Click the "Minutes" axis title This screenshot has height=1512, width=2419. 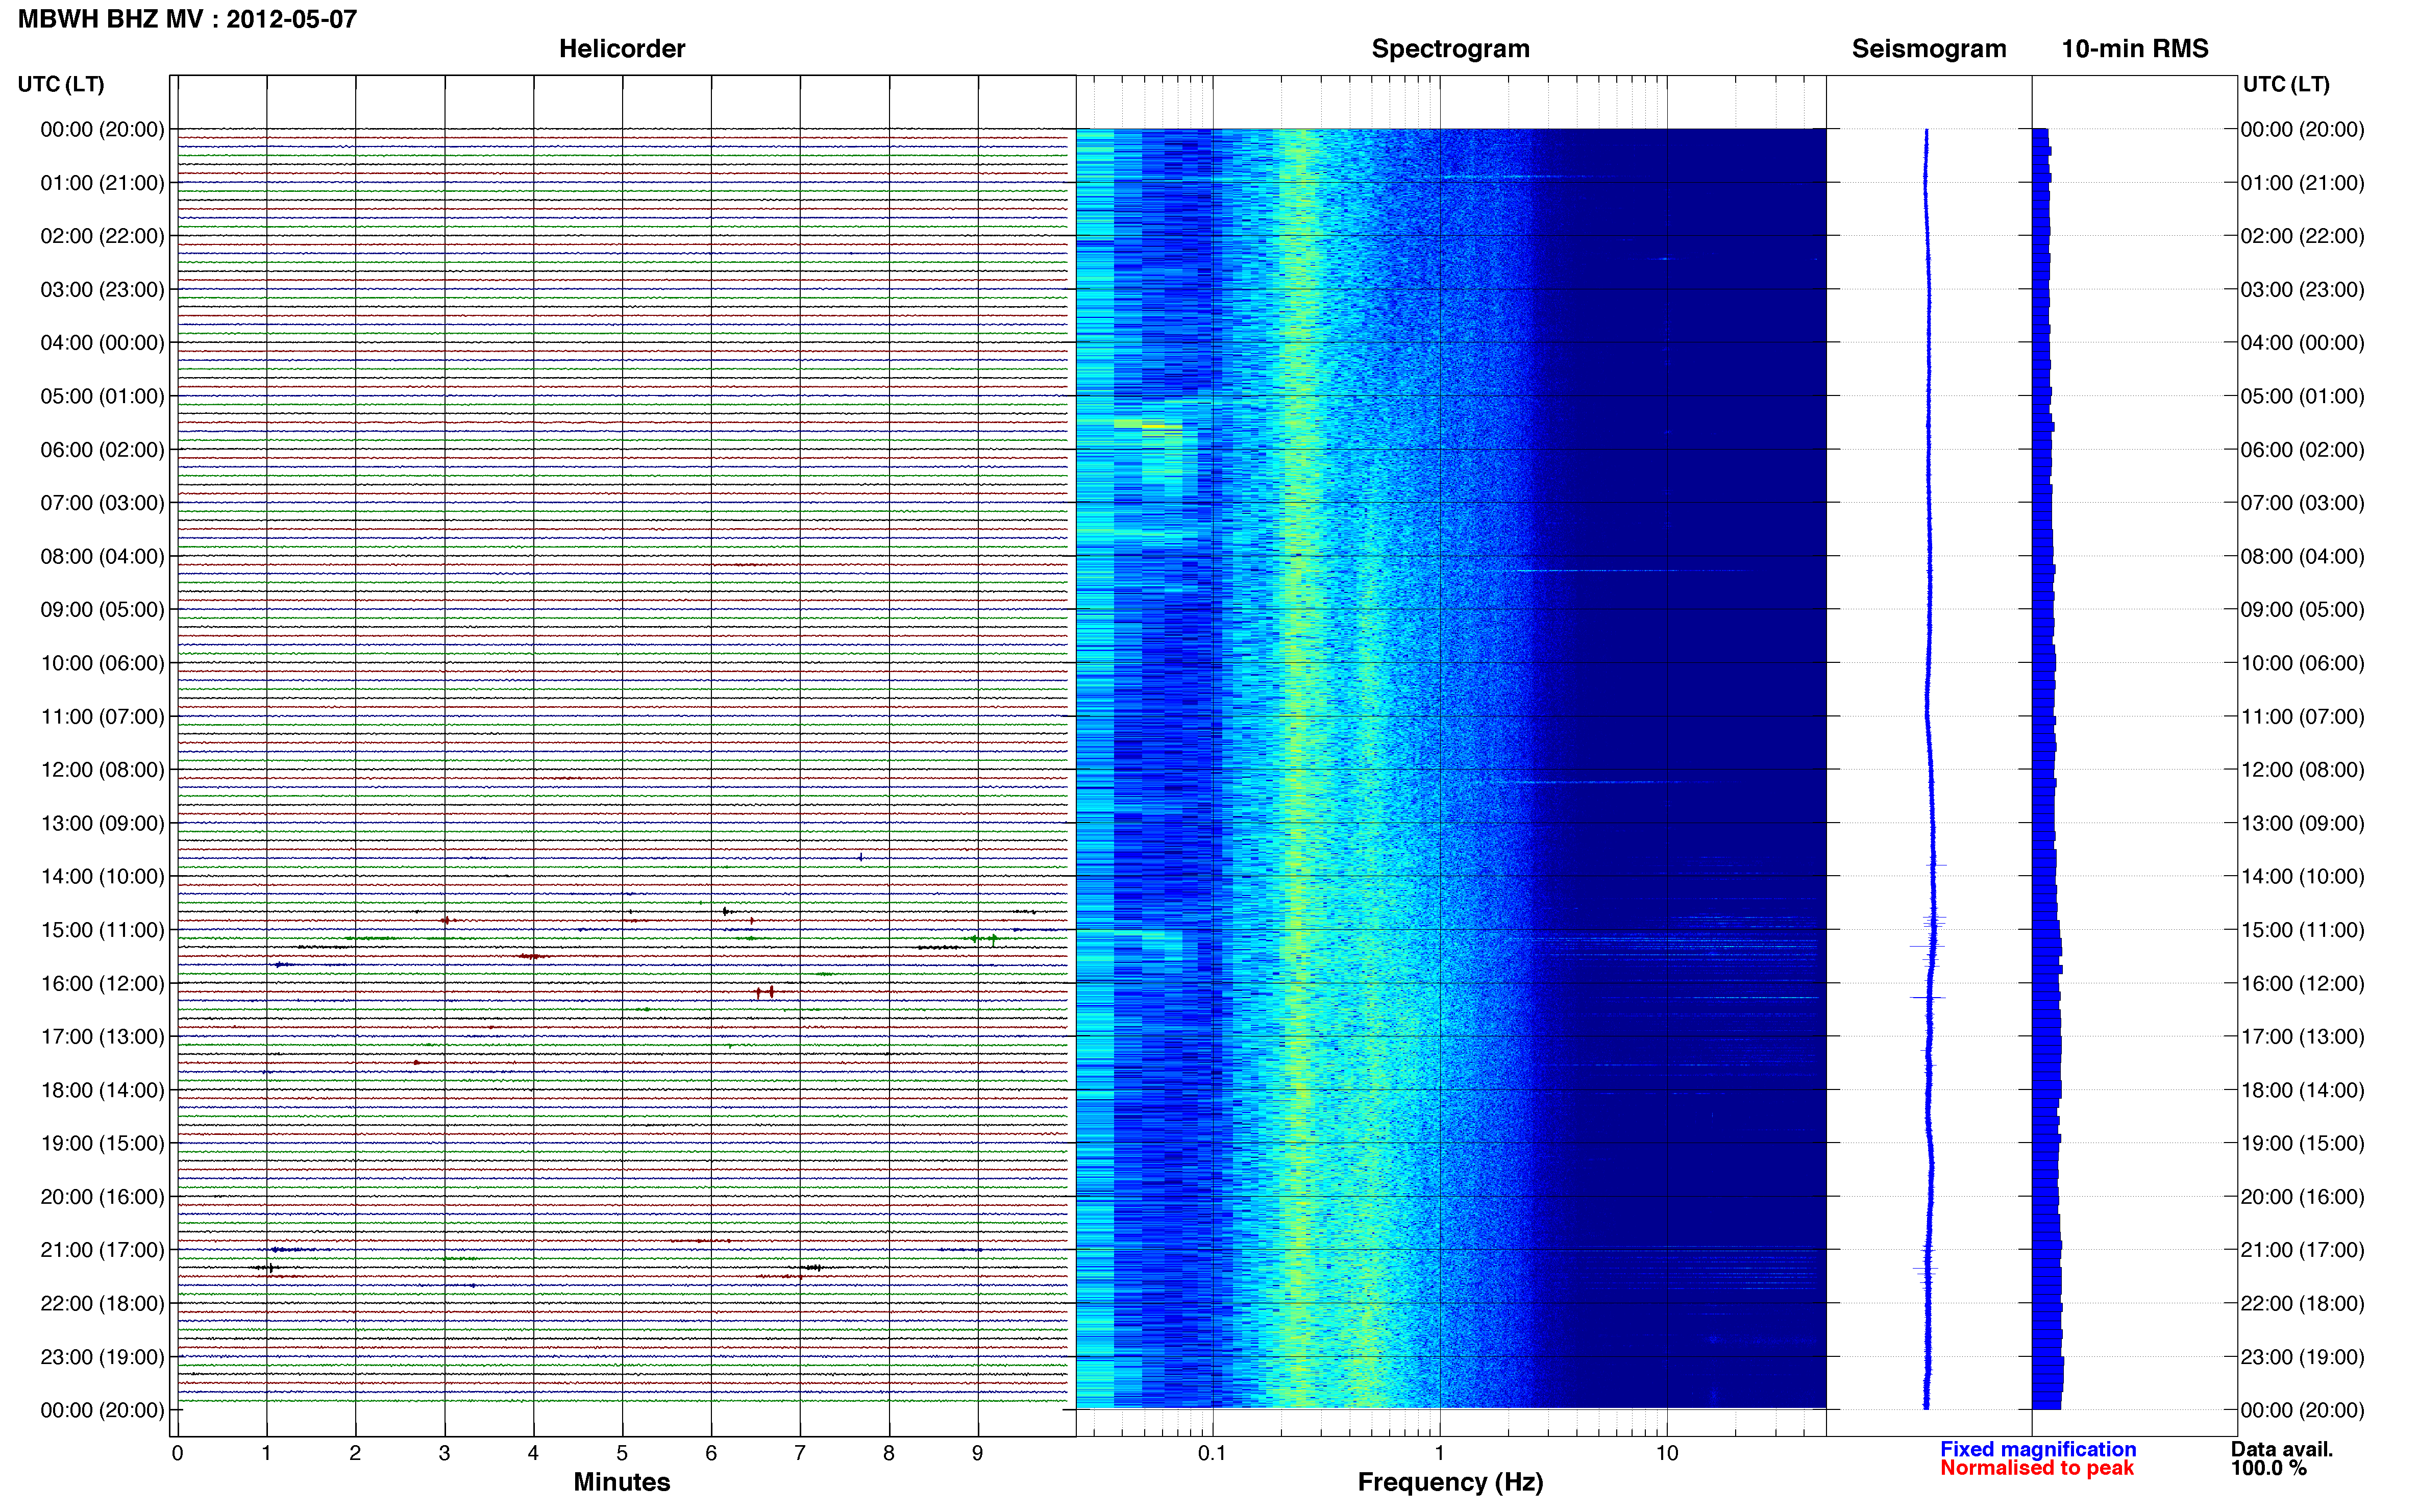click(x=622, y=1482)
